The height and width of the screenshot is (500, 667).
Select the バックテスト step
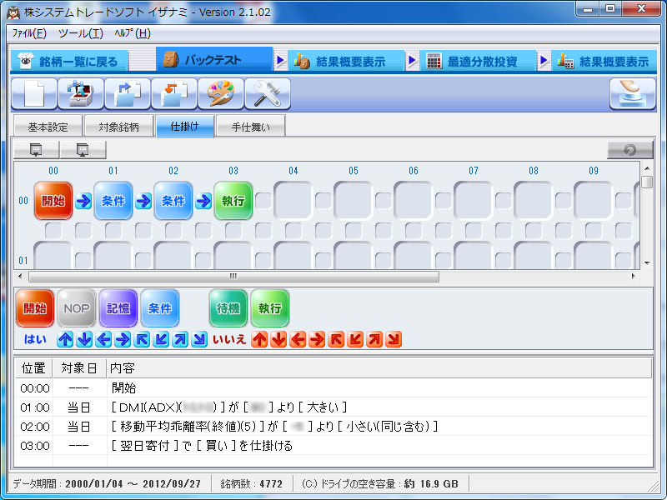pyautogui.click(x=214, y=60)
